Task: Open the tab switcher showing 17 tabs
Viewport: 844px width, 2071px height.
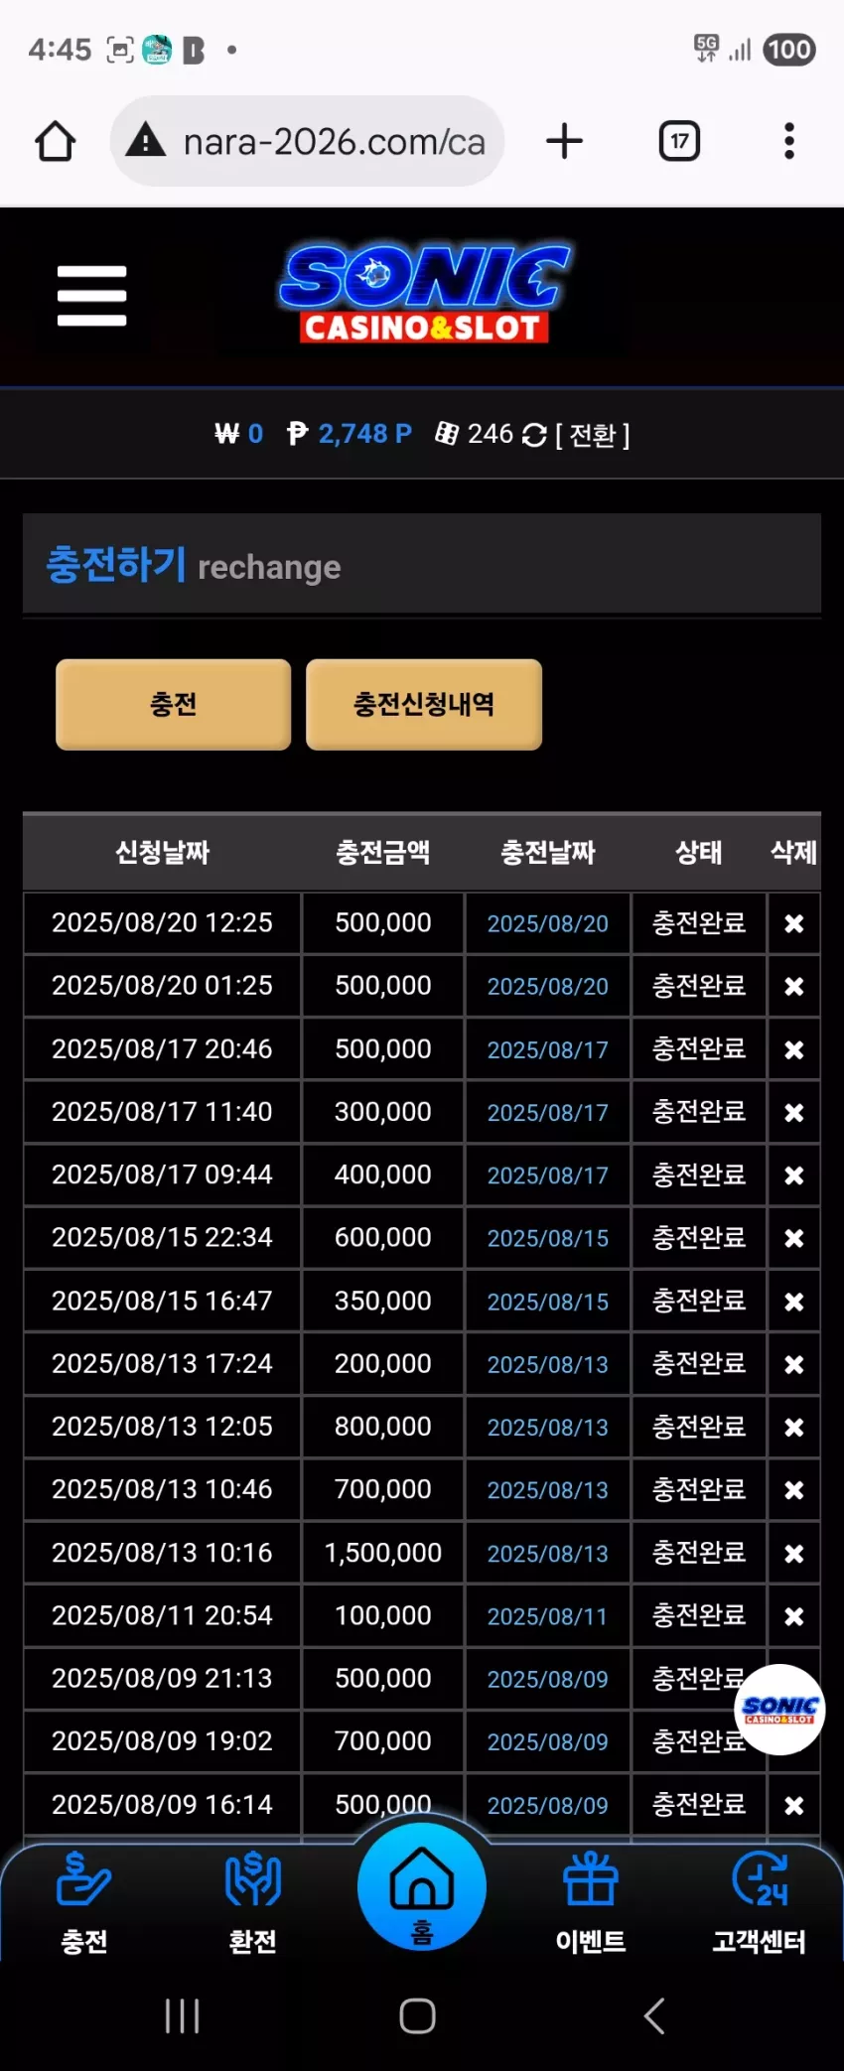Action: click(679, 141)
